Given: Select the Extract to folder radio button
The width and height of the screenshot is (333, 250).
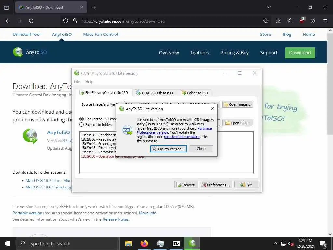Looking at the screenshot, I should [81, 125].
